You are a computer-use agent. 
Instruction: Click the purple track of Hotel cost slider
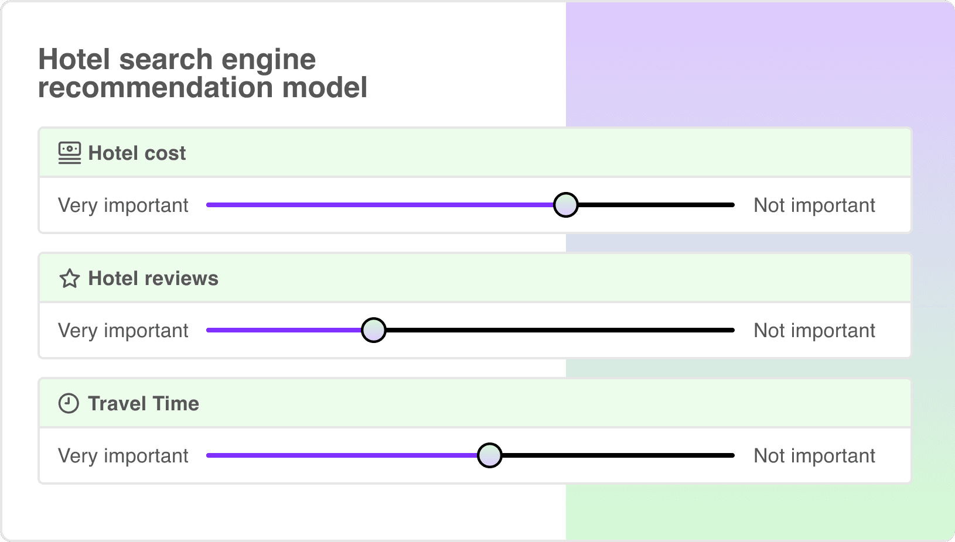381,205
